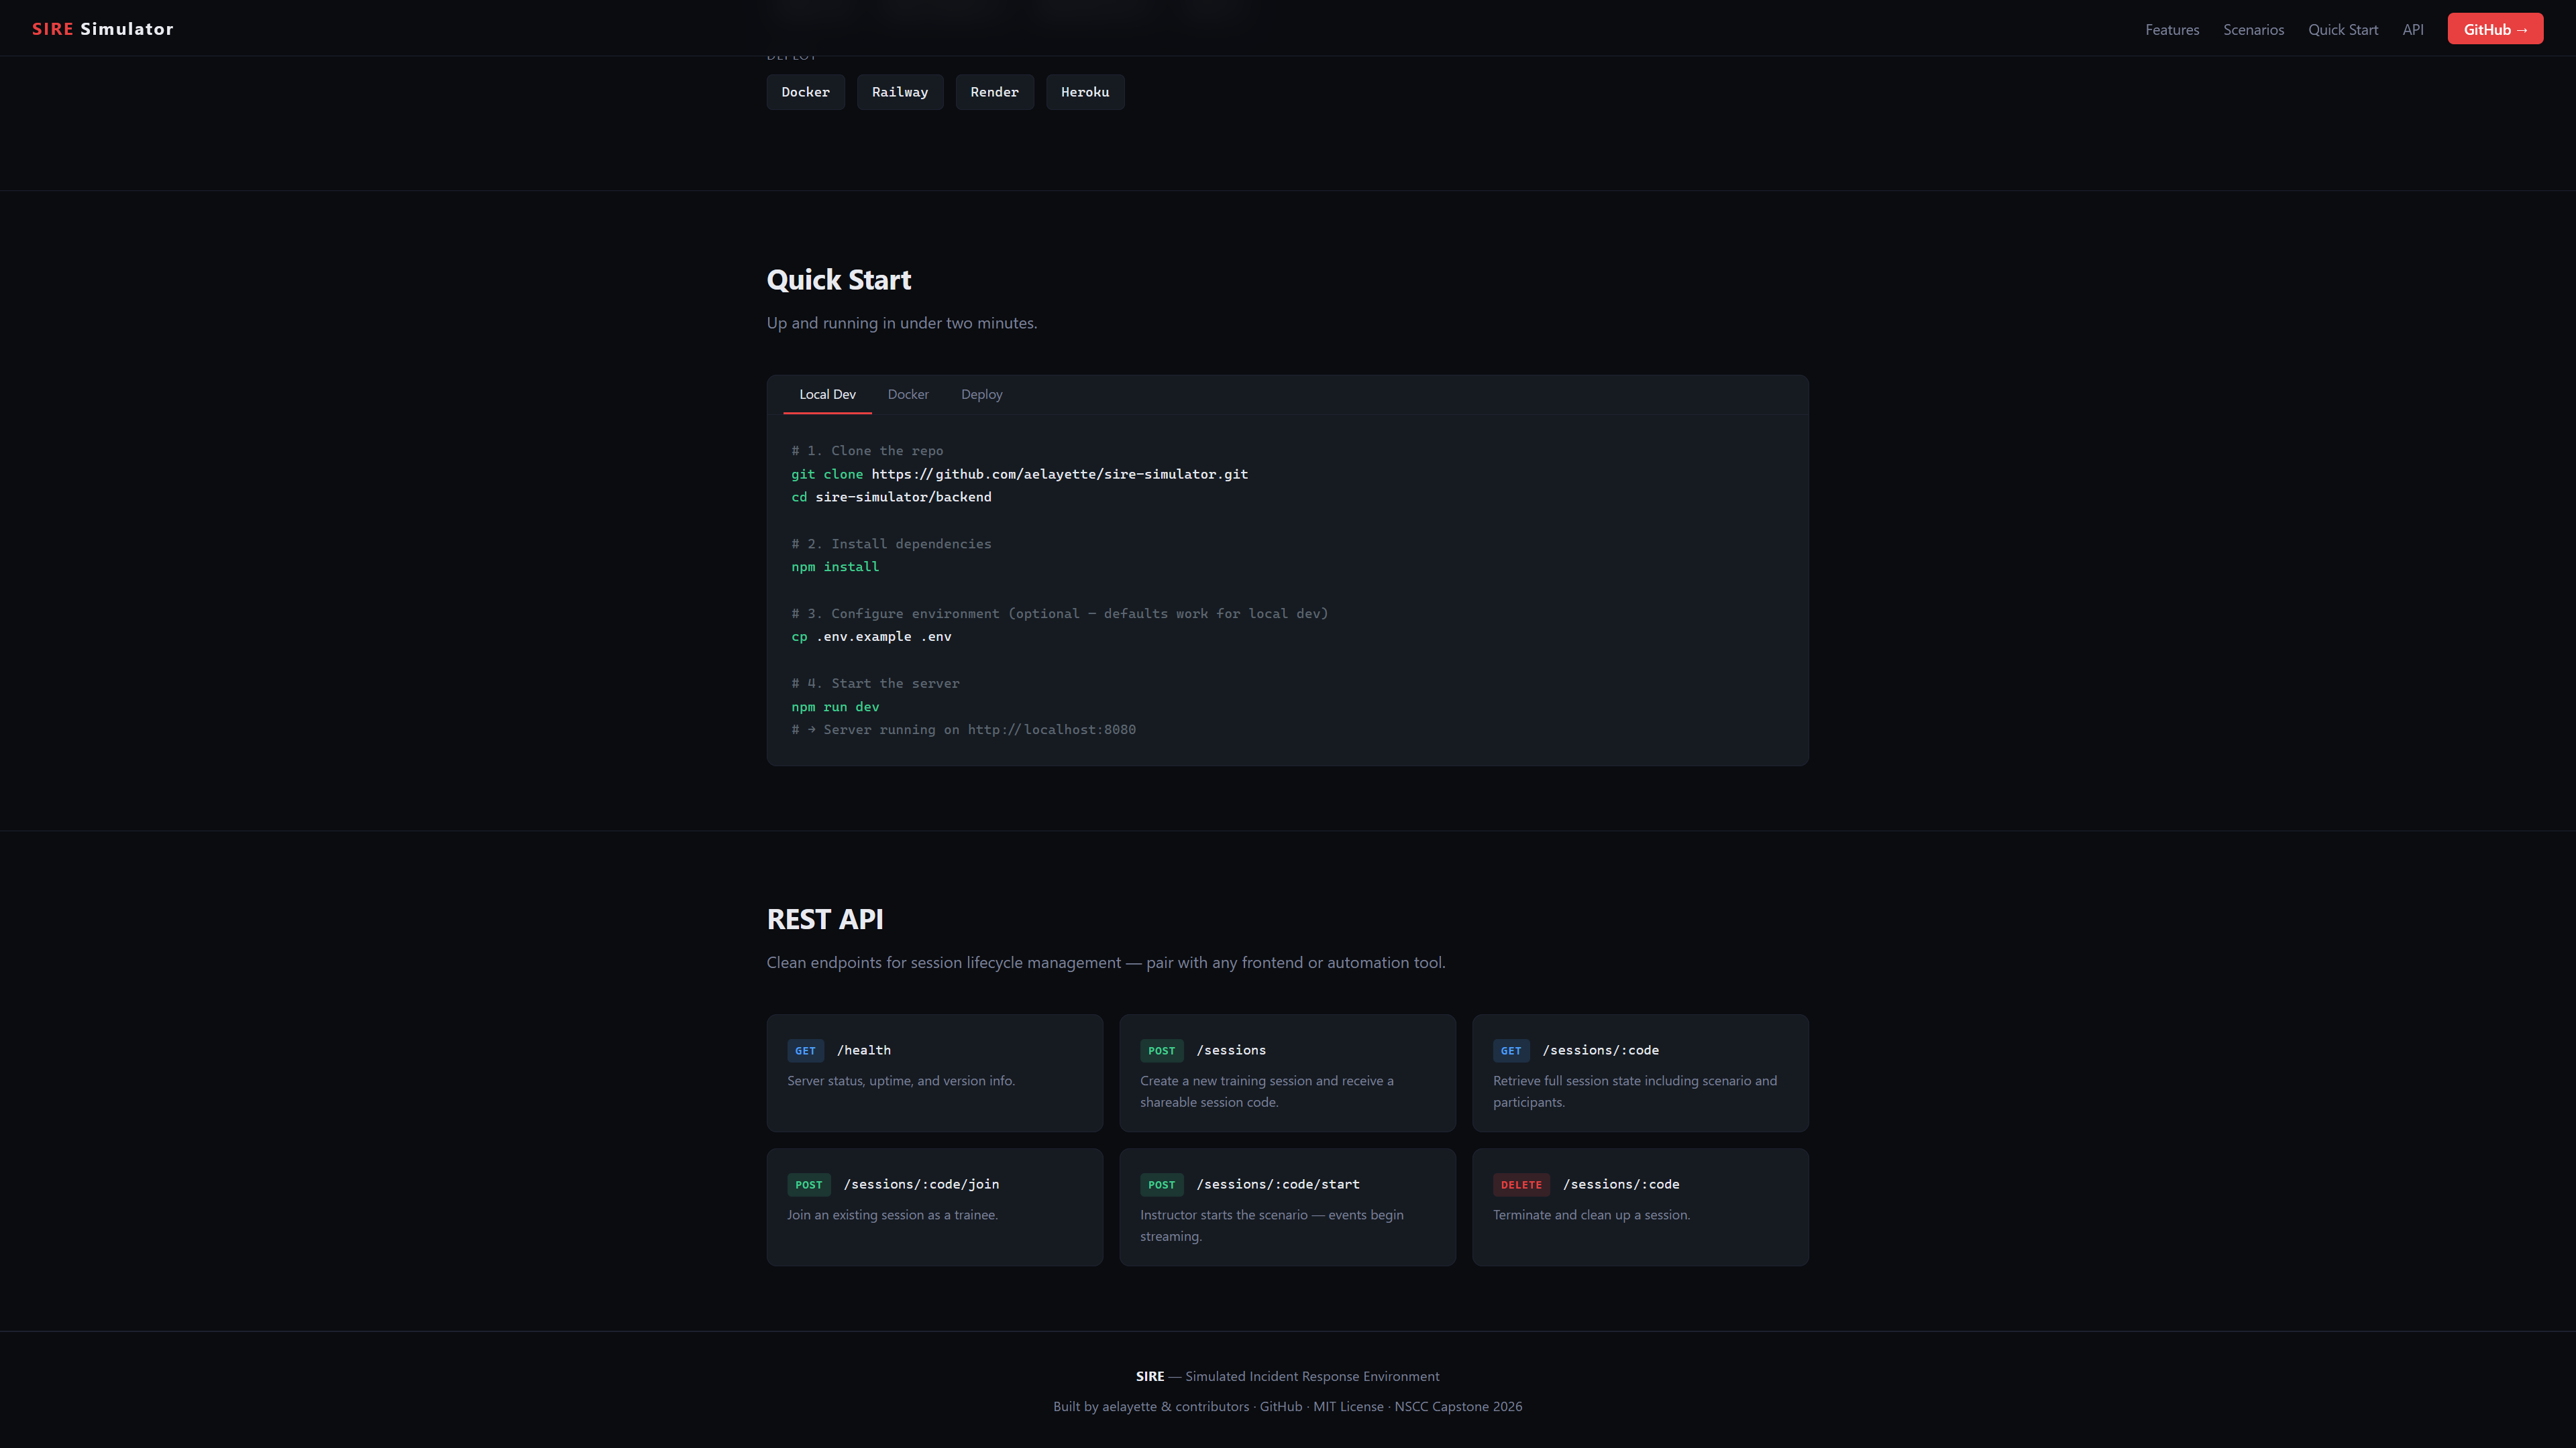Click the DELETE badge on /sessions/:code card
Screen dimensions: 2576x1448
1521,1184
